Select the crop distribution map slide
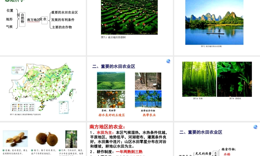 pos(43,88)
